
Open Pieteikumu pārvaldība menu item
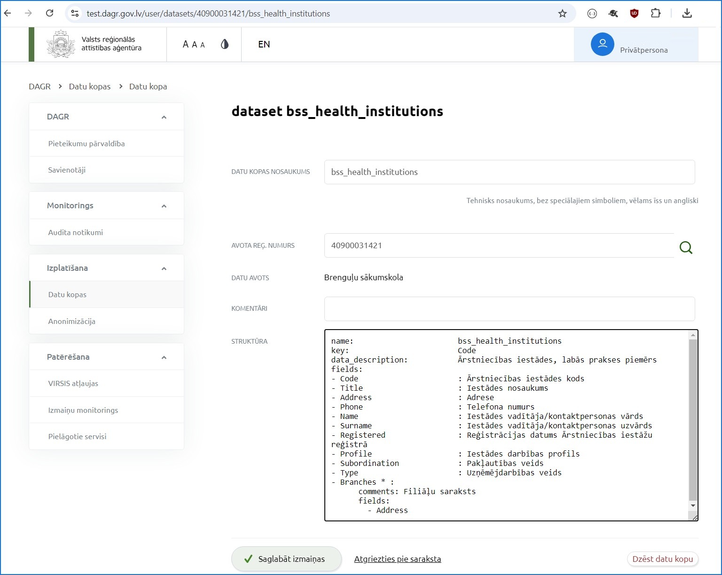(x=106, y=143)
